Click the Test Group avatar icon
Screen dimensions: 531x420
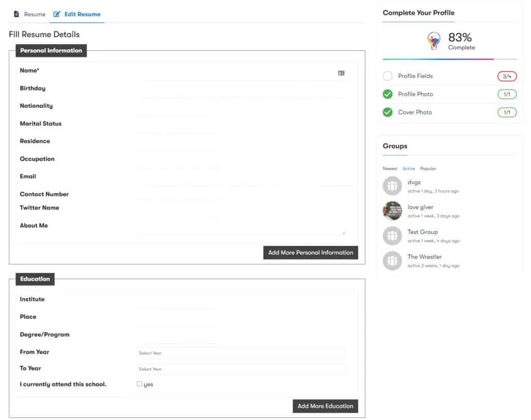[392, 236]
